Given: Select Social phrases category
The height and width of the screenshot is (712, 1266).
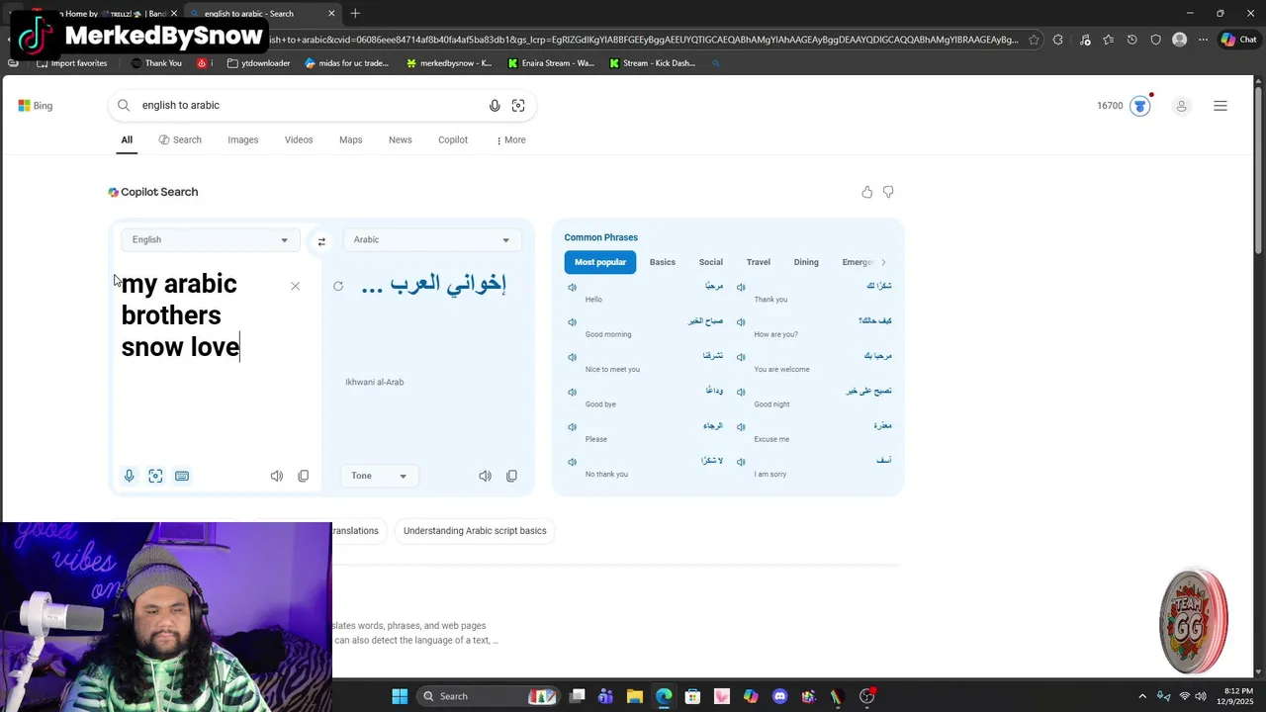Looking at the screenshot, I should pyautogui.click(x=711, y=262).
